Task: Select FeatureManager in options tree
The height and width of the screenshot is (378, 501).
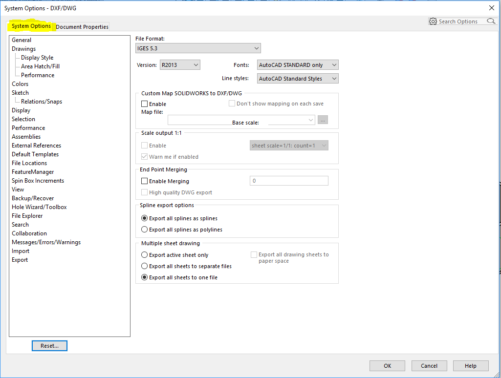Action: (33, 172)
